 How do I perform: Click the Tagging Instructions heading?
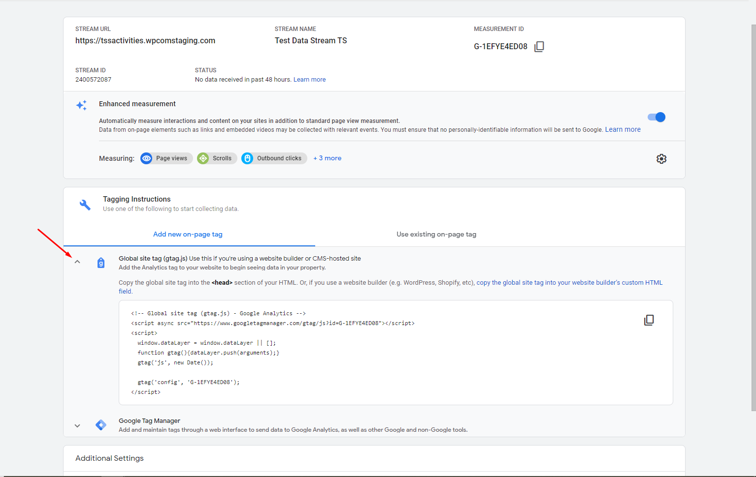pos(137,199)
